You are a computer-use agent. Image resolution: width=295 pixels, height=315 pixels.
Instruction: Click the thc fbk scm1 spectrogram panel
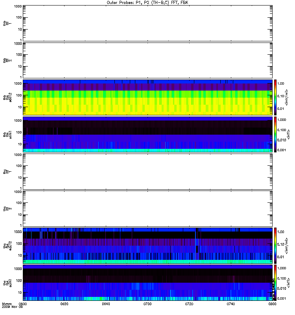pos(148,283)
